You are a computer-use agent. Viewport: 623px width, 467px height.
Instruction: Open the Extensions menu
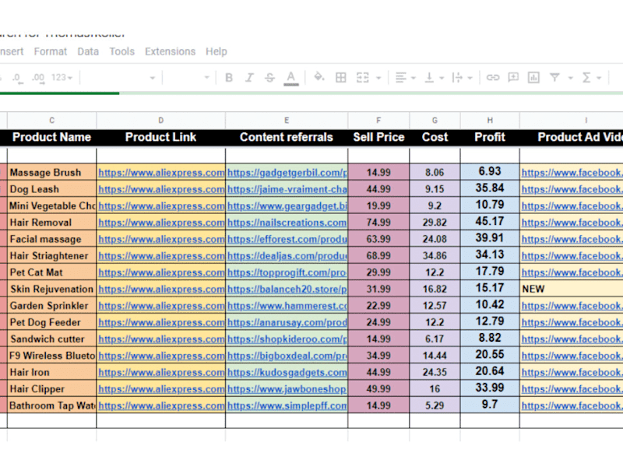[x=170, y=51]
